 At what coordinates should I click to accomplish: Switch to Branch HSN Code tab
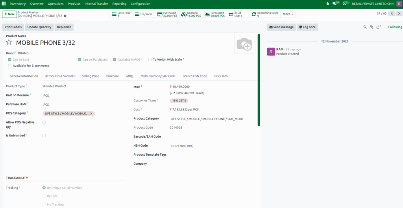(195, 76)
